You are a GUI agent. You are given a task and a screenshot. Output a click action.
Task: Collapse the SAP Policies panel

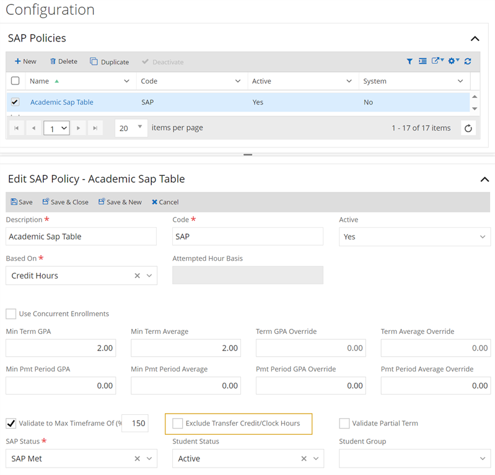tap(475, 38)
